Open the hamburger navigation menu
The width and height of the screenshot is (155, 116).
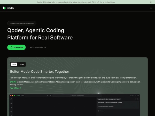[x=151, y=8]
